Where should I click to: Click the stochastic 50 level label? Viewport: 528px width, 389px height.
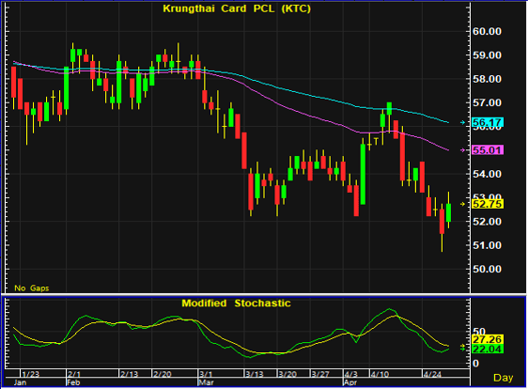[x=479, y=332]
